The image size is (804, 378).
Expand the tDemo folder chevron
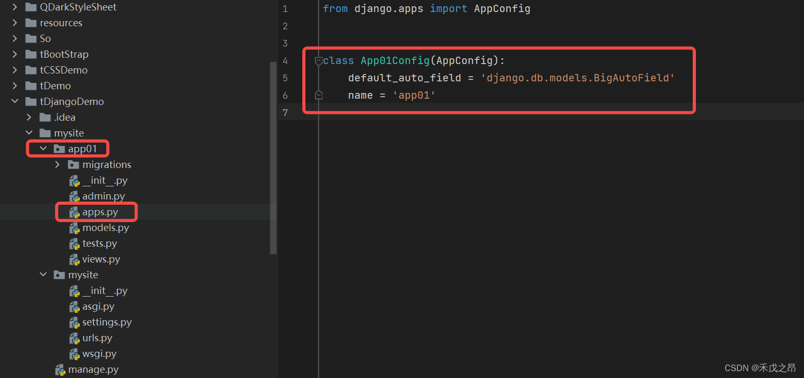(x=15, y=86)
